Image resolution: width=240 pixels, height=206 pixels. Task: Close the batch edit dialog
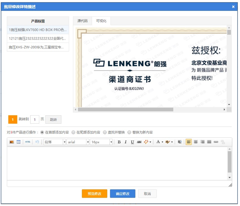tap(233, 7)
